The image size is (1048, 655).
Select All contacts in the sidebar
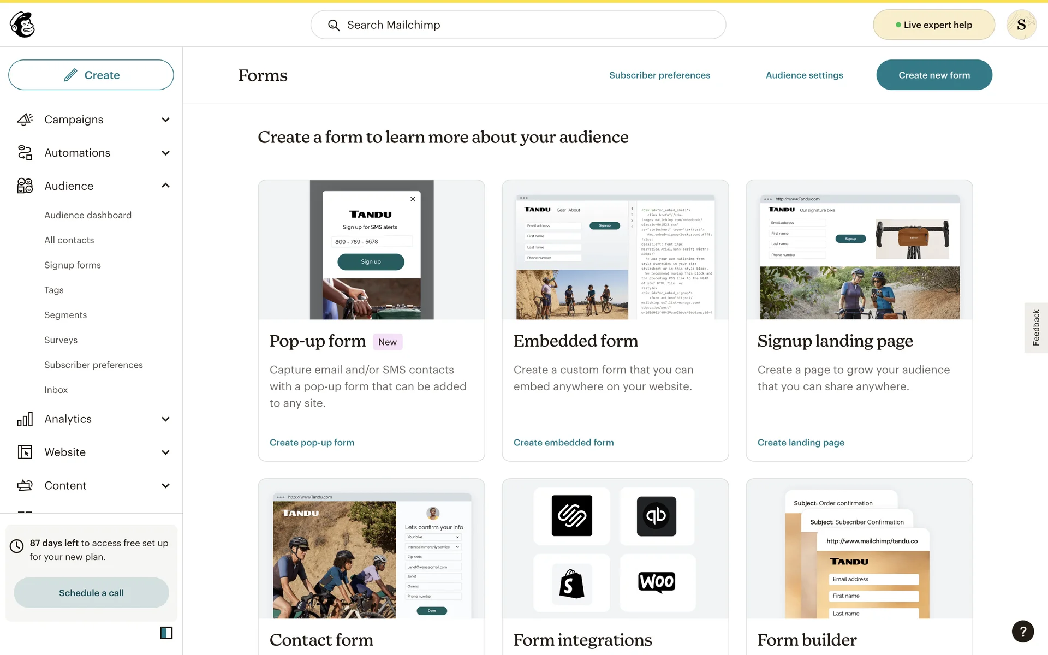coord(69,240)
